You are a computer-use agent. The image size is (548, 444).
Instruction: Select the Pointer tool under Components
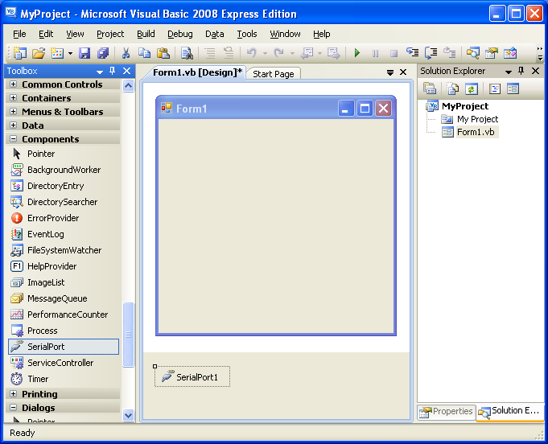64,154
